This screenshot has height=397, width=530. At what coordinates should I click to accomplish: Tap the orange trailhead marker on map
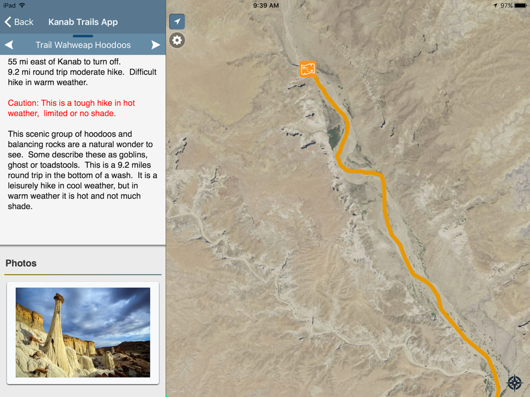tap(307, 69)
